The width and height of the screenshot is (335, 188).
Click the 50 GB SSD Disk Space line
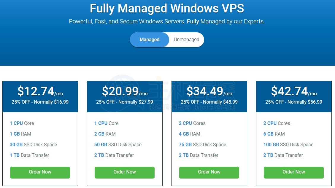pos(118,144)
